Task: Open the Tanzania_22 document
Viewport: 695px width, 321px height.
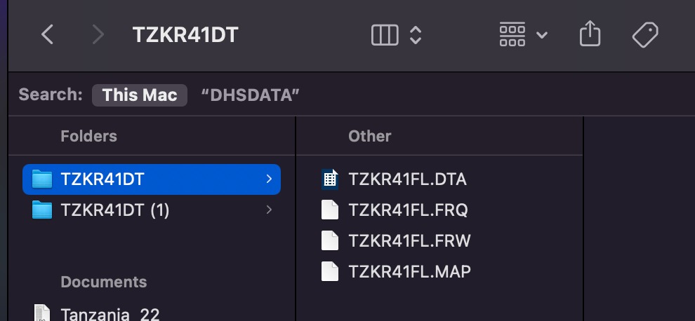Action: click(110, 314)
